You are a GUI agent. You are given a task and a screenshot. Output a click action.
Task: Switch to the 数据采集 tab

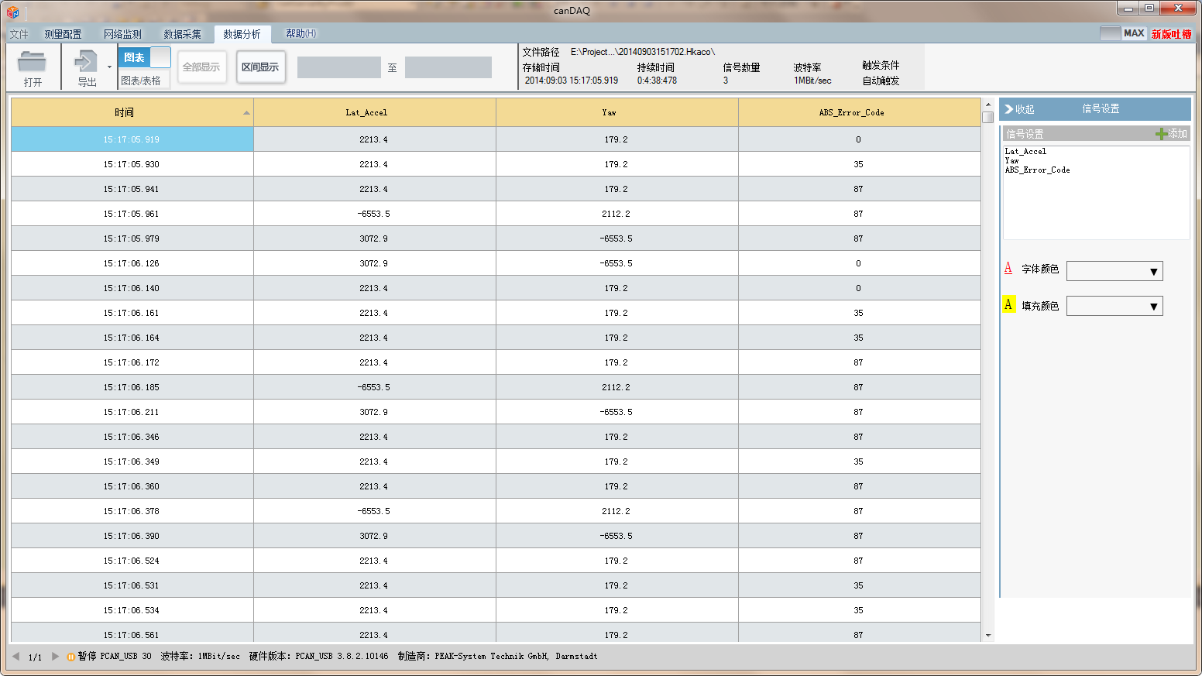[x=182, y=34]
